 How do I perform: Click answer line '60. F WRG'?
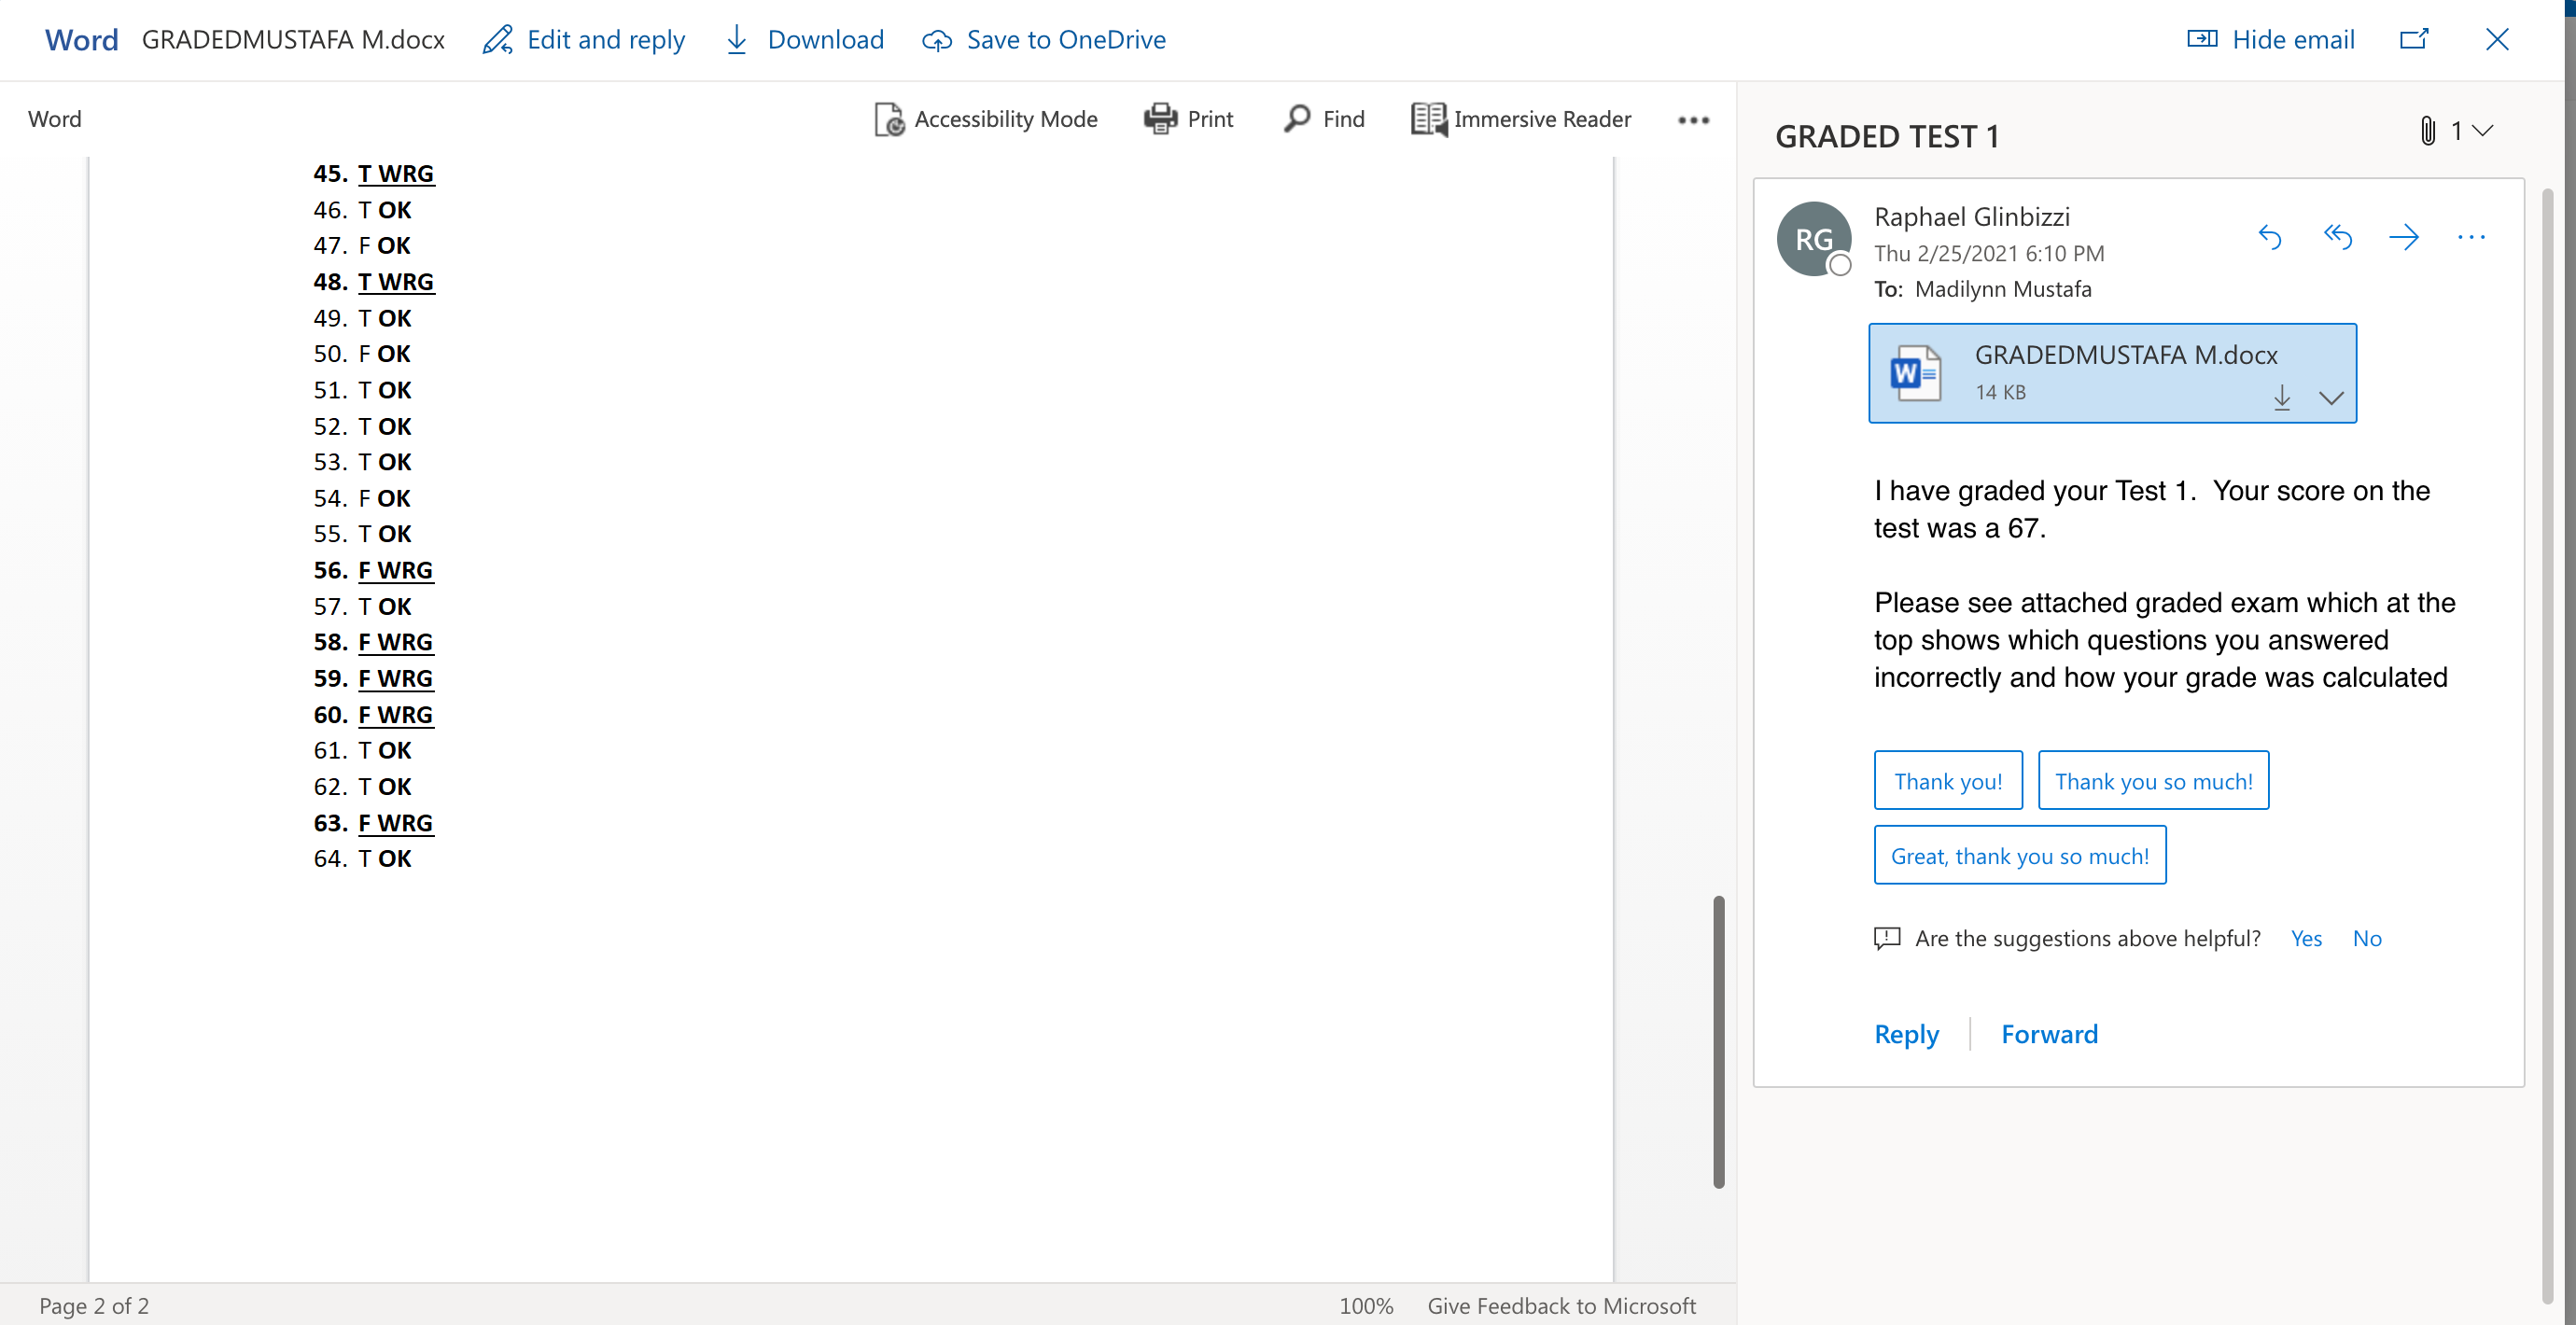[373, 714]
